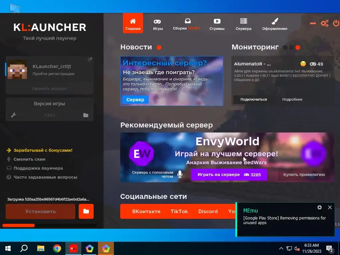The image size is (340, 255).
Task: Click the Steve avatar picture
Action: coord(17,69)
